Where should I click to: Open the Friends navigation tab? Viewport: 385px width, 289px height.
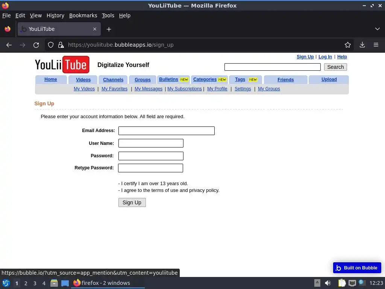[x=286, y=80]
